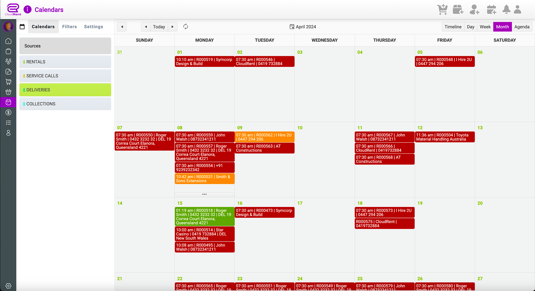535x291 pixels.
Task: Open the basket icon in sidebar
Action: tap(8, 92)
